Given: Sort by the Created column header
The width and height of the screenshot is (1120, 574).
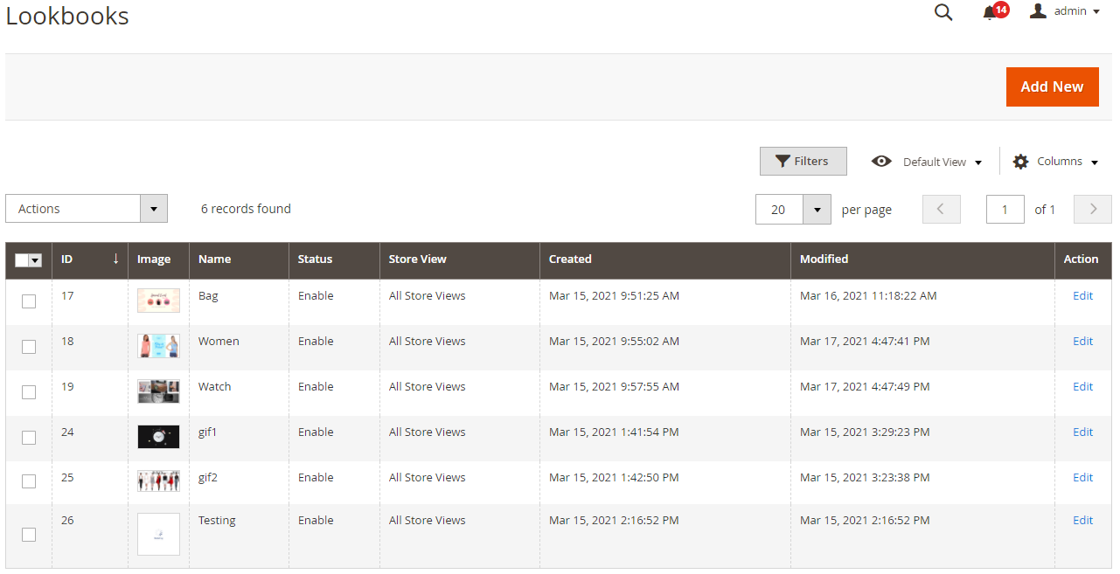Looking at the screenshot, I should coord(570,259).
